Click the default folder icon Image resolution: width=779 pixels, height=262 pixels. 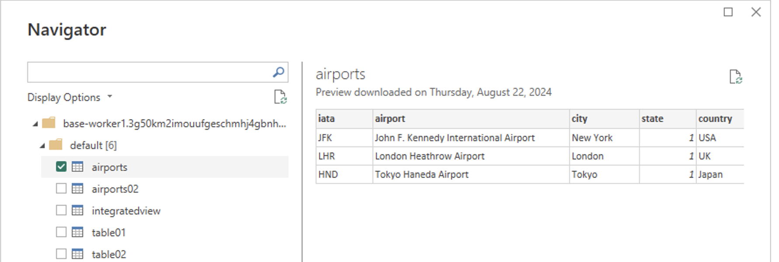point(56,145)
